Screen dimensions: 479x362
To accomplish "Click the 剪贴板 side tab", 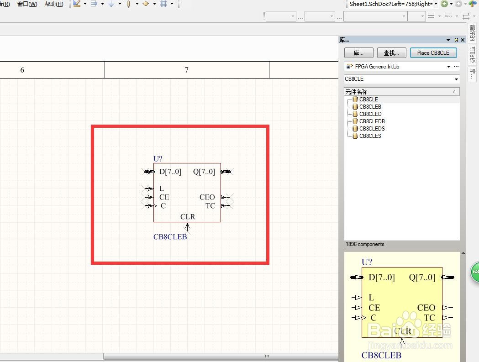I will coord(472,55).
